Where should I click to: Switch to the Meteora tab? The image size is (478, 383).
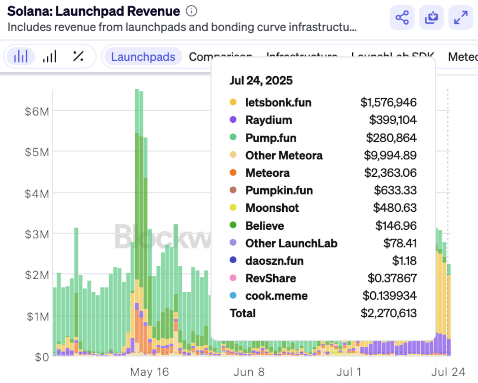tap(463, 56)
